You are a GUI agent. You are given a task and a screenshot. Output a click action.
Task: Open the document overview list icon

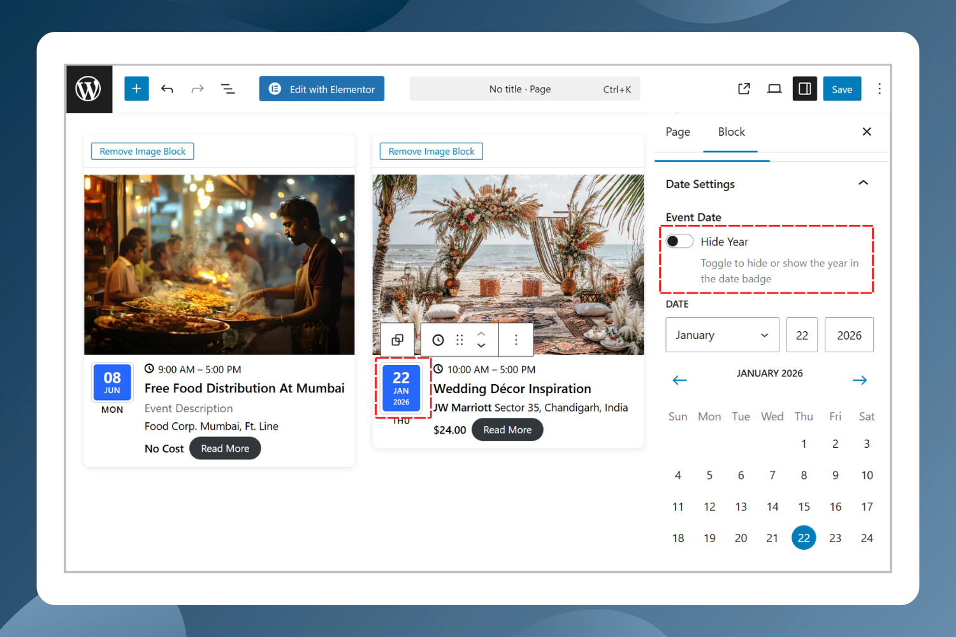[228, 89]
